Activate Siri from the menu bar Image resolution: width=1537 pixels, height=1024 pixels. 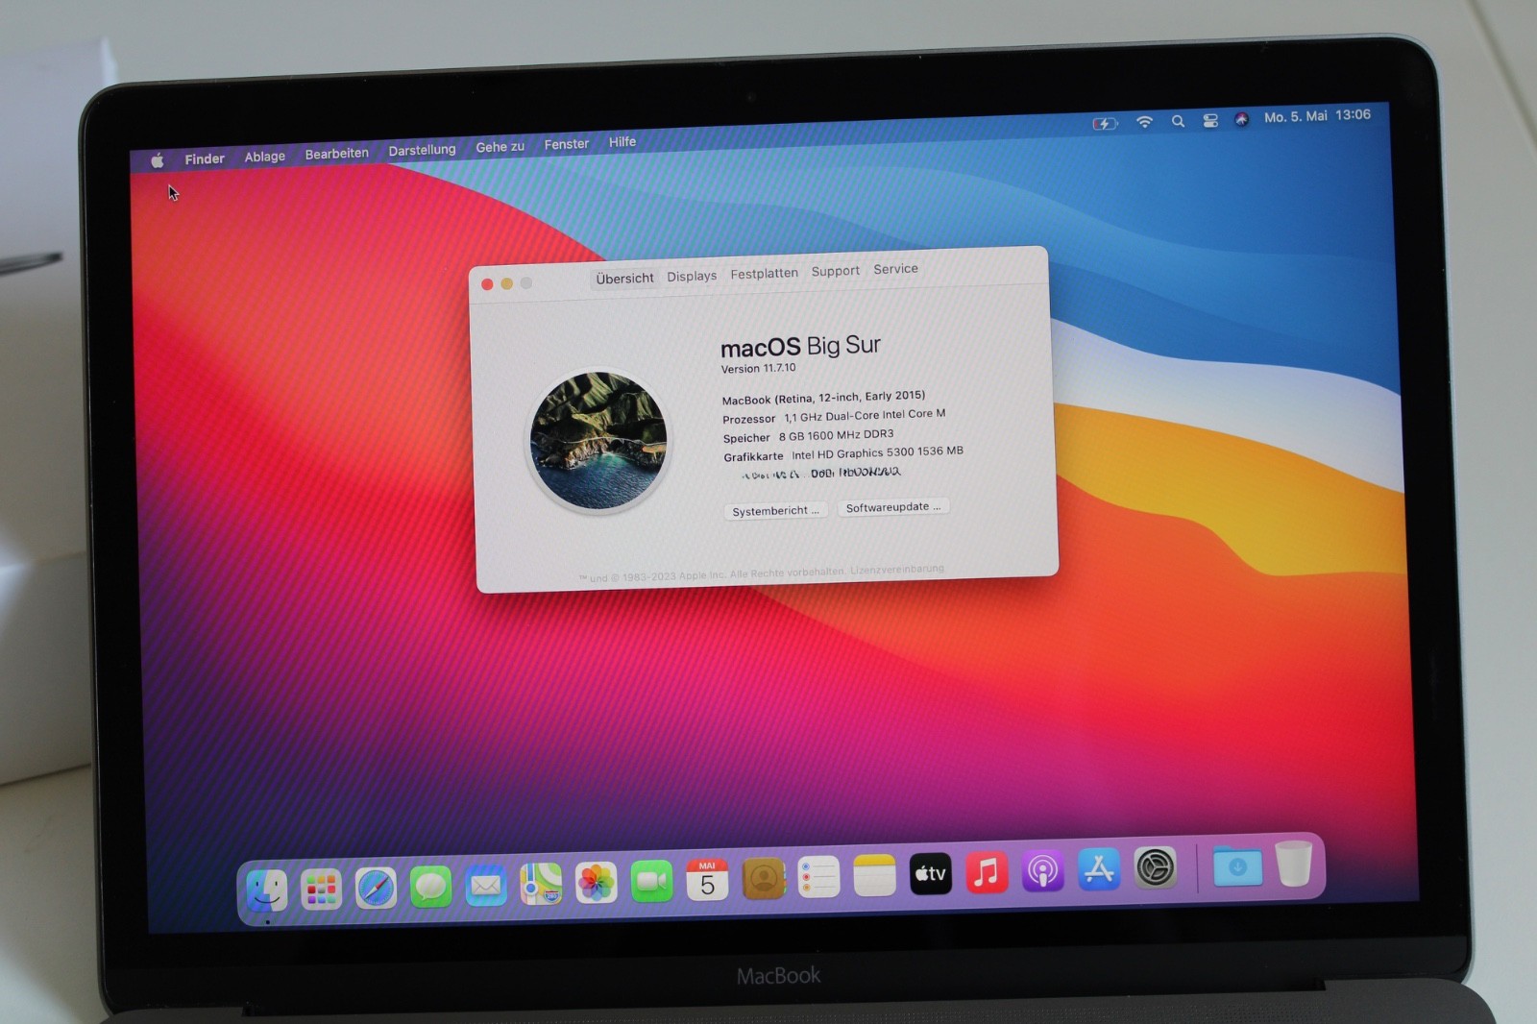1241,119
